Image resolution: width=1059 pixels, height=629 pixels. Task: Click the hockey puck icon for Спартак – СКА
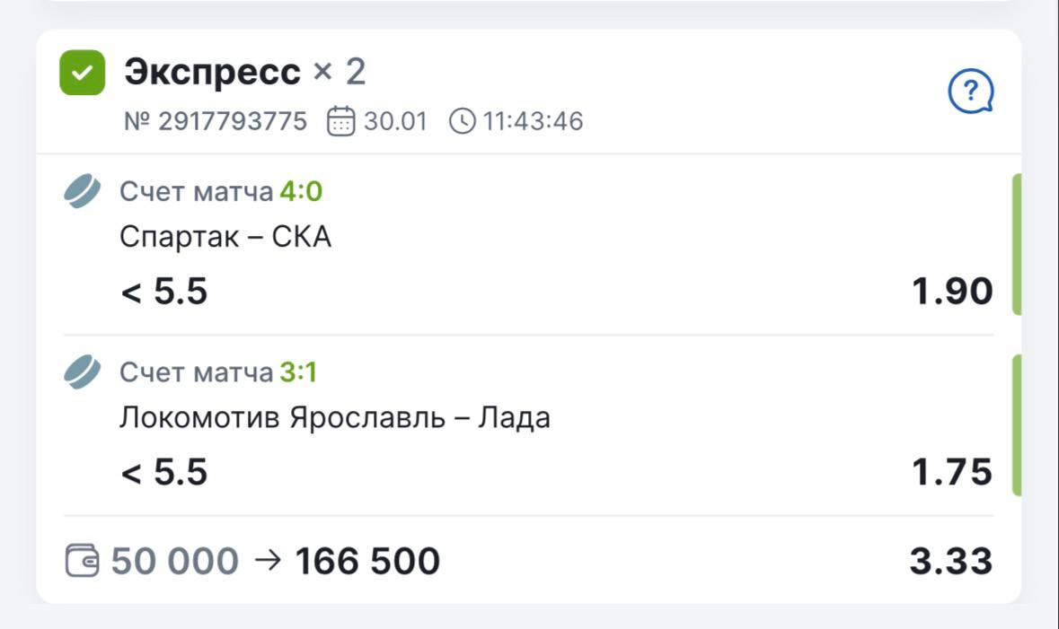click(x=83, y=192)
